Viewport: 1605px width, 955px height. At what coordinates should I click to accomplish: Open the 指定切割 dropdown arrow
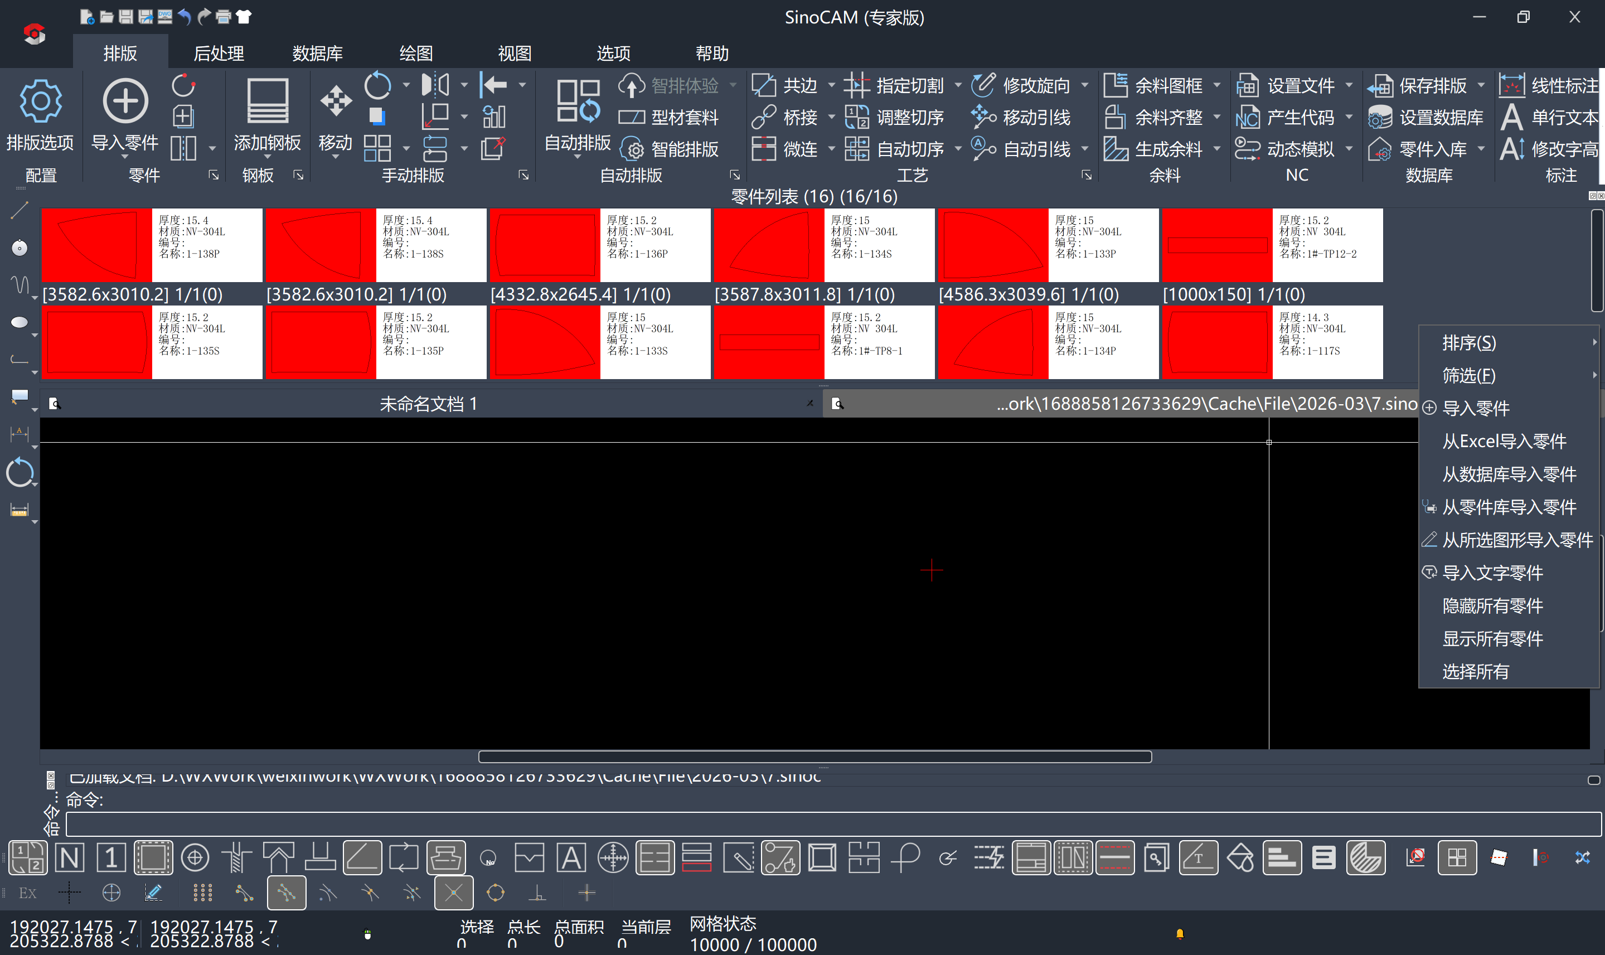[x=958, y=86]
